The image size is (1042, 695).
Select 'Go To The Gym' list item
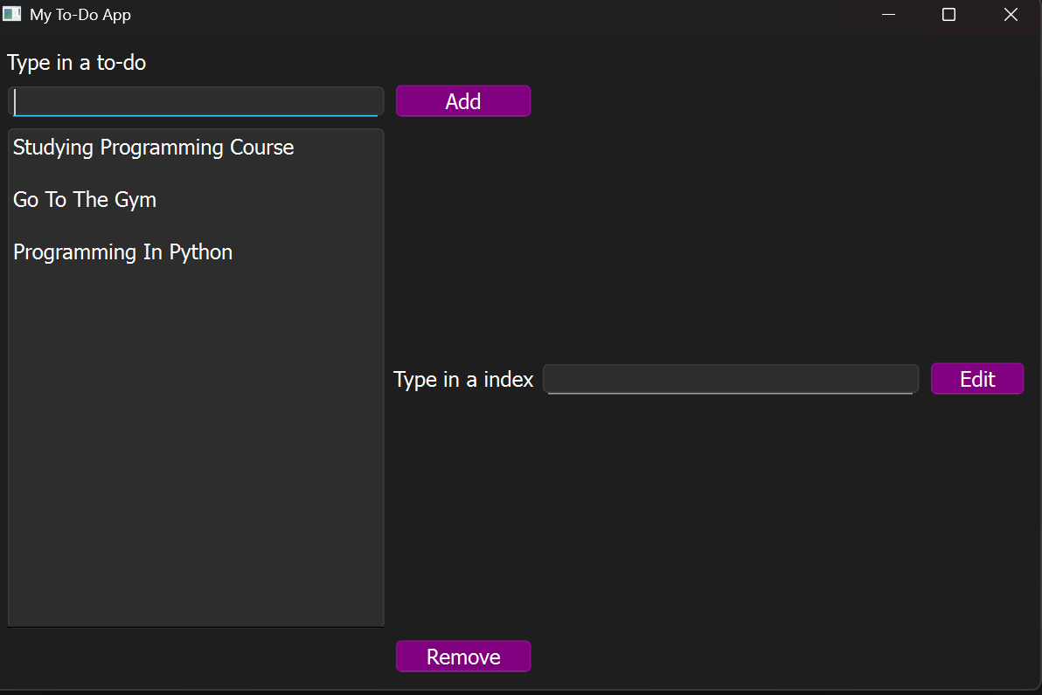click(85, 200)
